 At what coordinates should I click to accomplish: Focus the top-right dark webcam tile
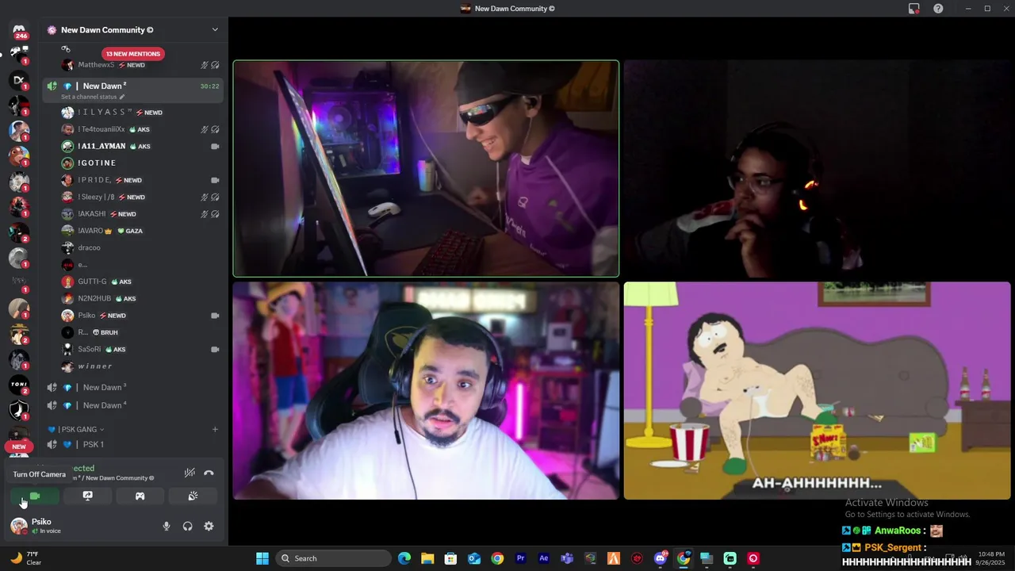tap(817, 169)
